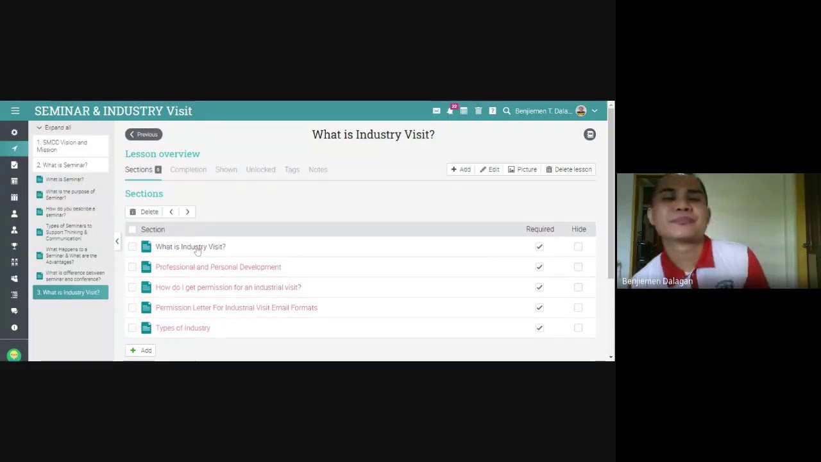Open the trophy icon in sidebar
This screenshot has height=462, width=821.
point(14,246)
